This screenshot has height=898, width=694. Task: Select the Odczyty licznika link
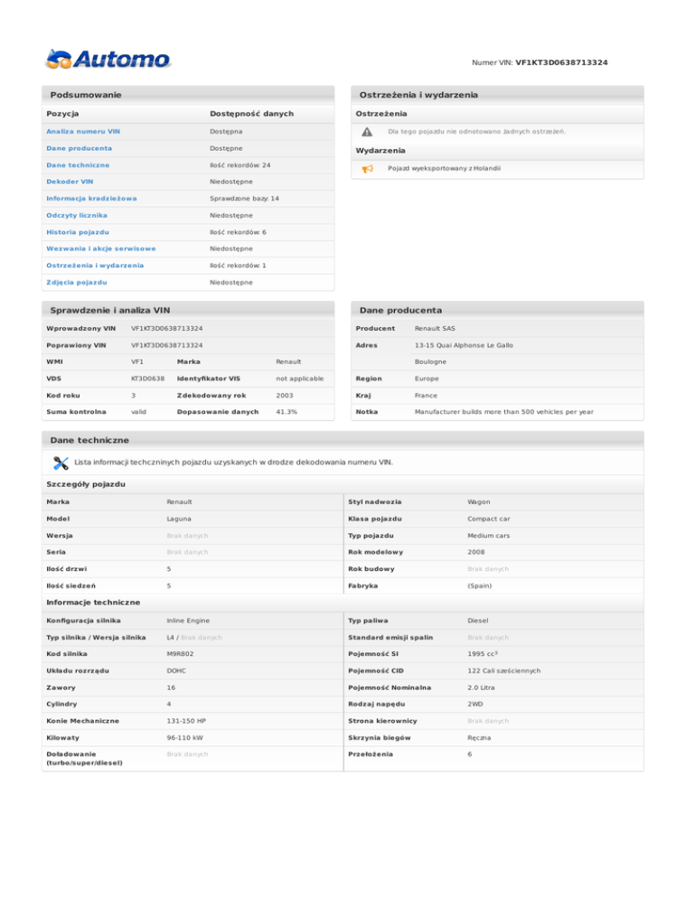(77, 215)
